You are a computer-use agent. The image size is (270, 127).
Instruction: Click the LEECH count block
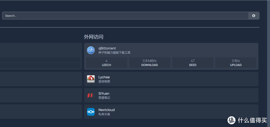click(106, 63)
